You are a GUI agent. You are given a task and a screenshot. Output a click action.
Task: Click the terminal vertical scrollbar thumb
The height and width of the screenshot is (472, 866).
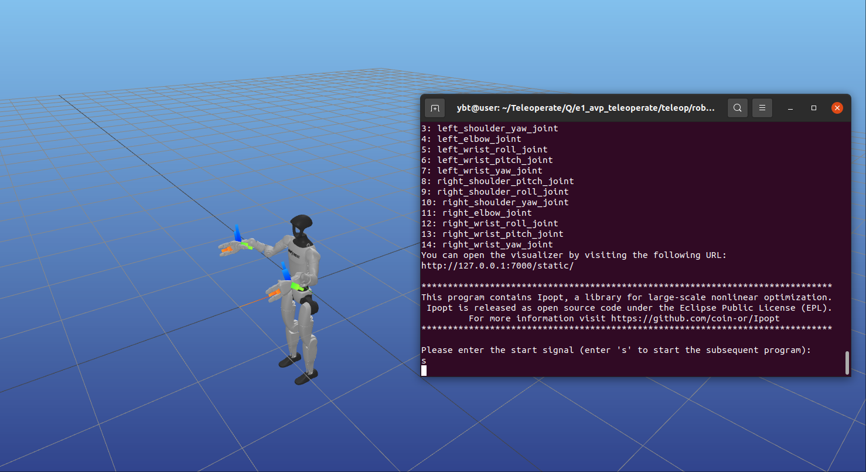(x=847, y=362)
